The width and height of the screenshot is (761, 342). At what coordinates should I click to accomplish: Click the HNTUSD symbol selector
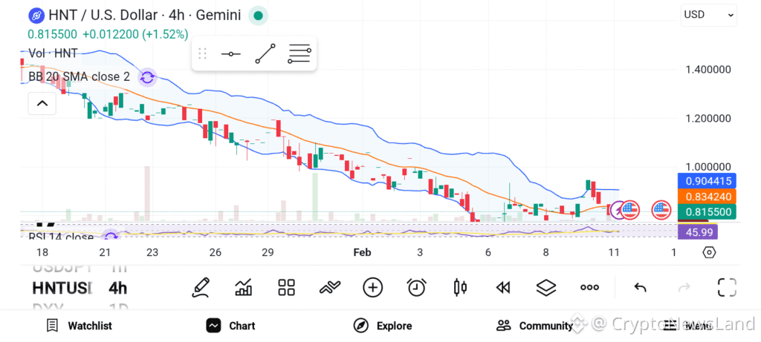62,289
